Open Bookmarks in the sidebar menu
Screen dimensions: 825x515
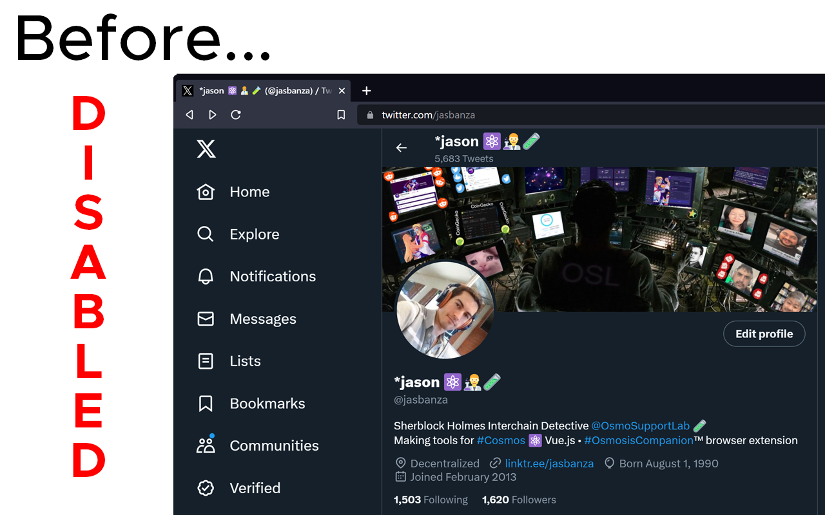(x=267, y=404)
